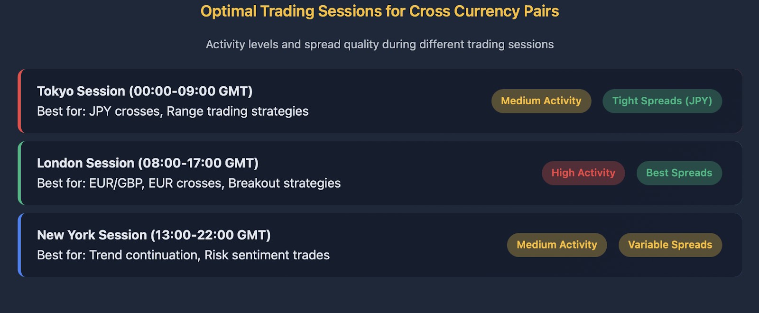
Task: Click New York's trend continuation description
Action: pos(183,255)
